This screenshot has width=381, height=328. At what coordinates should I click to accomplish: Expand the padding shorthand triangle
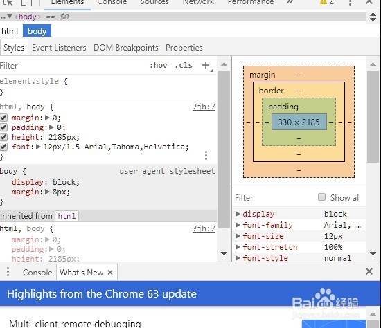pos(51,127)
